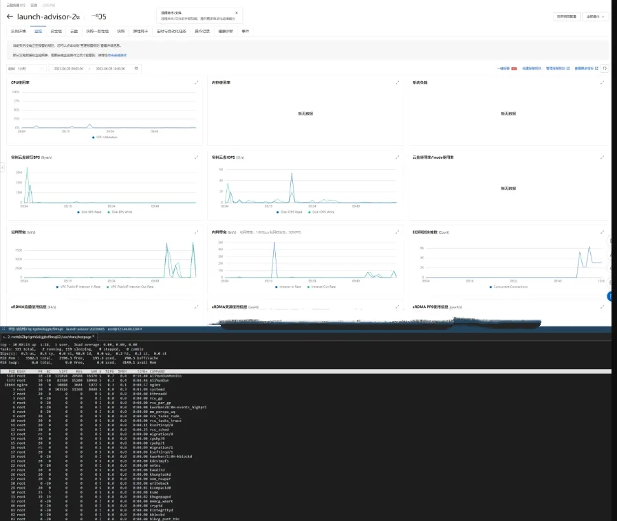Expand the 系统负载 chart to fullscreen
Image resolution: width=617 pixels, height=521 pixels.
pos(602,82)
